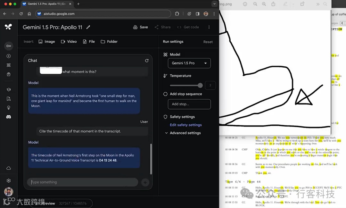This screenshot has width=346, height=208.
Task: Insert an Image into the prompt
Action: coord(46,42)
